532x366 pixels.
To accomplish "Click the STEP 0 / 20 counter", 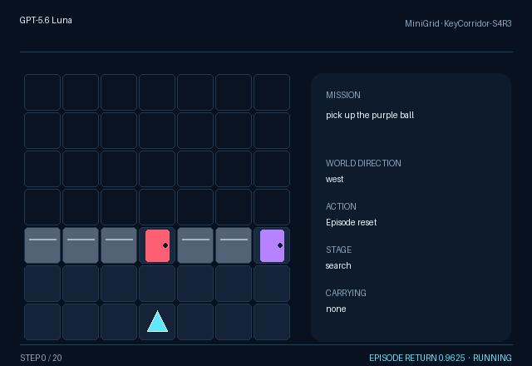I will point(41,358).
